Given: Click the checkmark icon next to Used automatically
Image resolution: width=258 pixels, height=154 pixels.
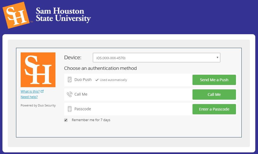Looking at the screenshot, I should click(x=97, y=80).
